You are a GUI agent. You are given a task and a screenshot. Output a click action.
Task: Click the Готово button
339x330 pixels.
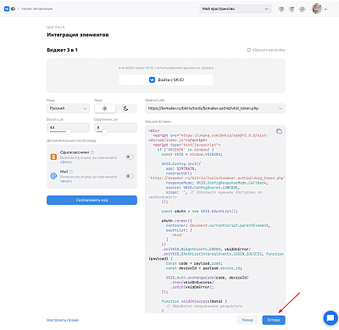click(274, 320)
